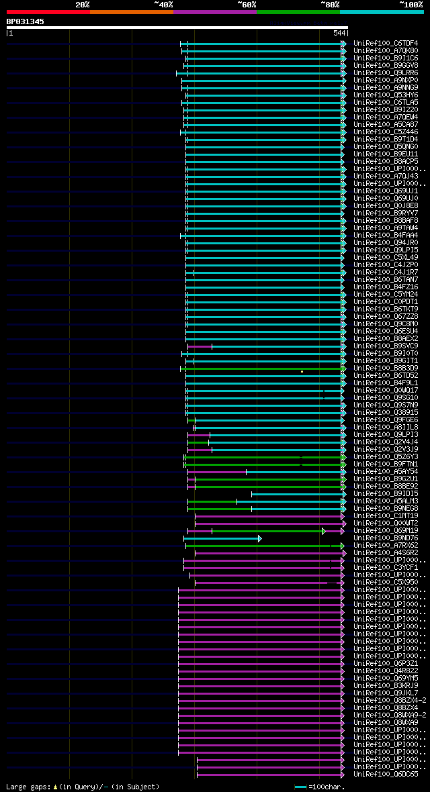Image resolution: width=430 pixels, height=792 pixels.
Task: Select the query name BP031345
Action: coord(26,21)
